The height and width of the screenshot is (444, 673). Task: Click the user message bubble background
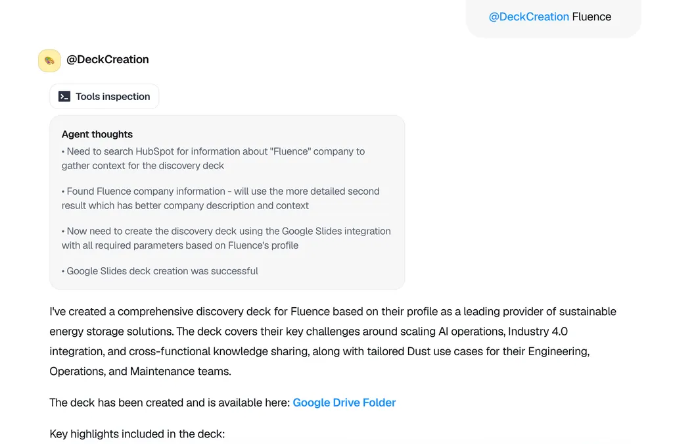(x=553, y=17)
